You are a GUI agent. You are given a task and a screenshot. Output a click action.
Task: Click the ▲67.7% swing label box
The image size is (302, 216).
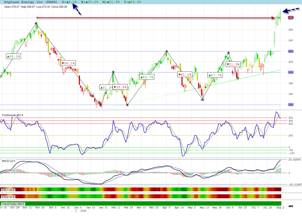(215, 75)
